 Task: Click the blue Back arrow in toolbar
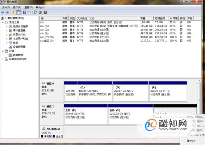point(3,13)
